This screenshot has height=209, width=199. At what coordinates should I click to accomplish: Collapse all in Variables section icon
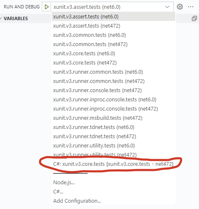coord(194,18)
